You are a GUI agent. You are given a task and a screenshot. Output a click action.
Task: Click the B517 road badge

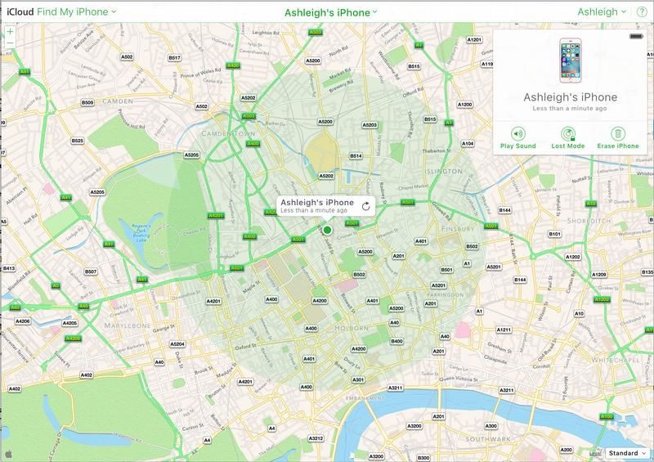pos(174,58)
